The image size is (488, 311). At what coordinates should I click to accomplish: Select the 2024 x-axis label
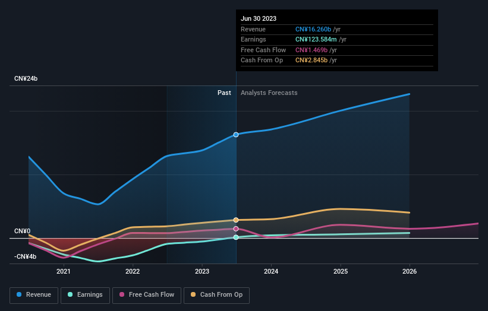coord(271,271)
